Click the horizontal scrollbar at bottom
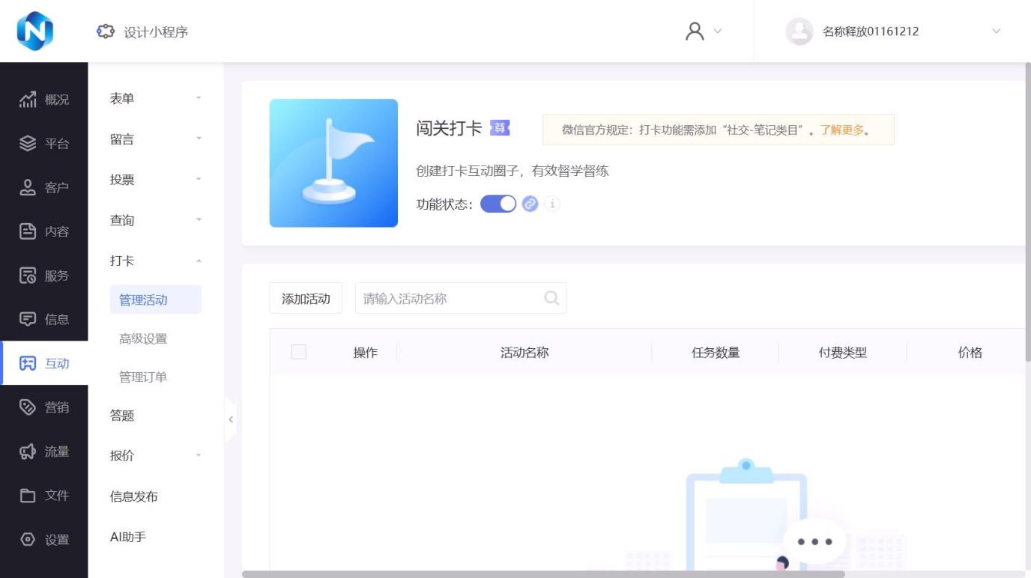1031x578 pixels. (x=543, y=574)
